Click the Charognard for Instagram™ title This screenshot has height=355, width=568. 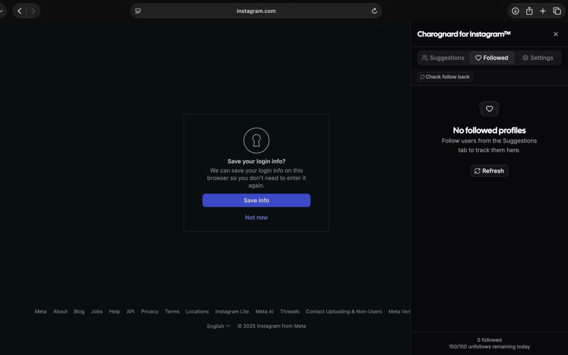click(464, 34)
